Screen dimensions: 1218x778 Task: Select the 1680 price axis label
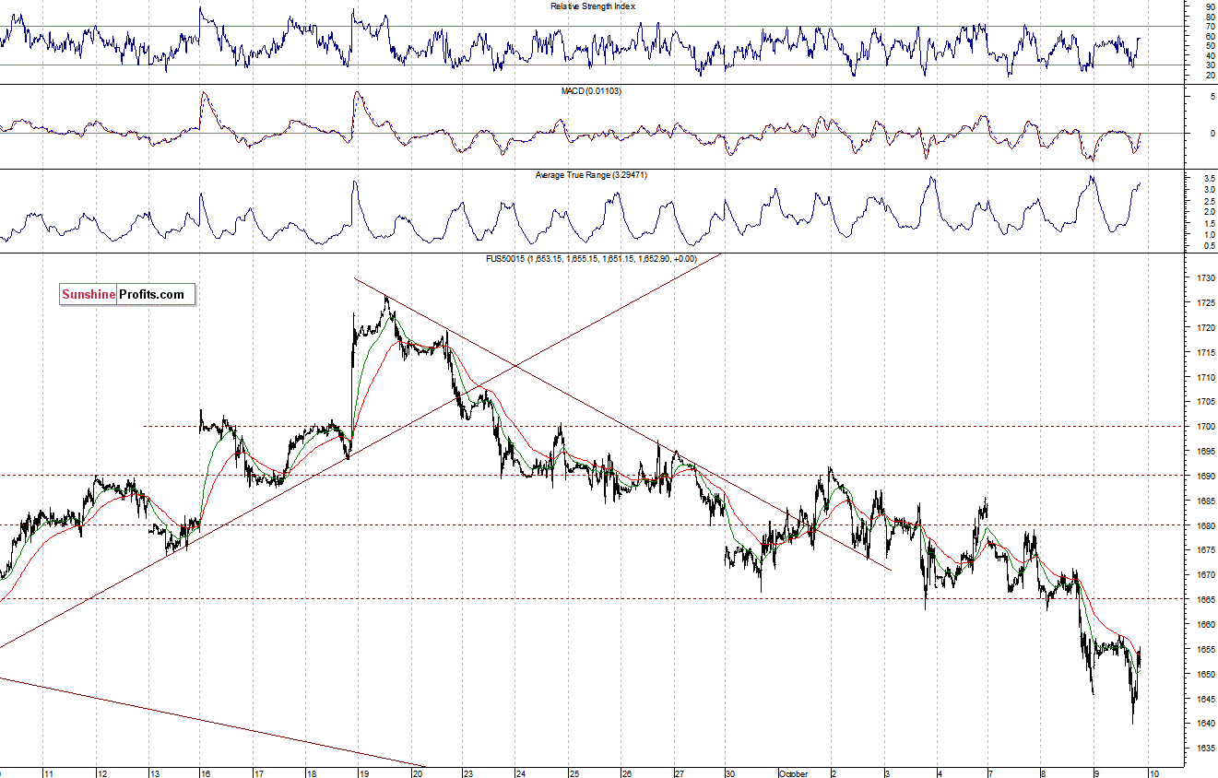(1207, 526)
